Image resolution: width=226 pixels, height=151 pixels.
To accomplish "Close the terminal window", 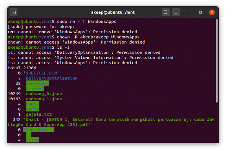I will point(212,12).
